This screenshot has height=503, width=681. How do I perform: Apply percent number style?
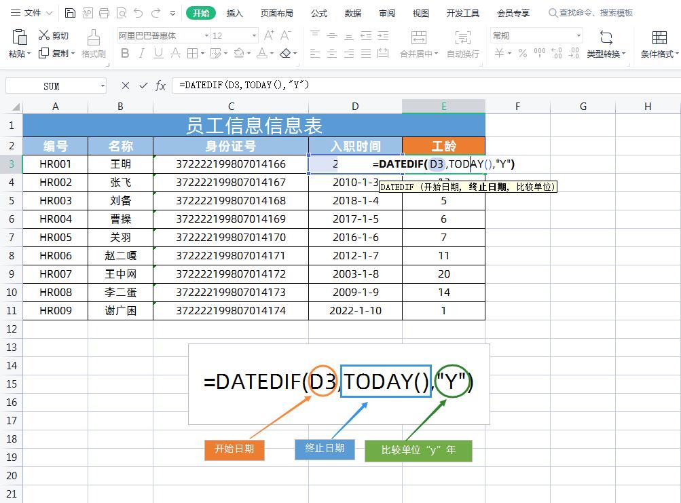pyautogui.click(x=523, y=52)
